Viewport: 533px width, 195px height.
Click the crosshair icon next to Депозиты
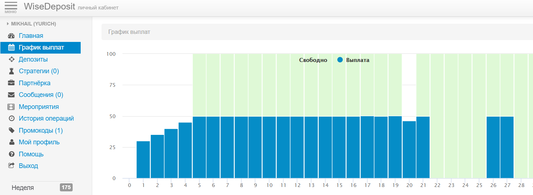[x=11, y=59]
